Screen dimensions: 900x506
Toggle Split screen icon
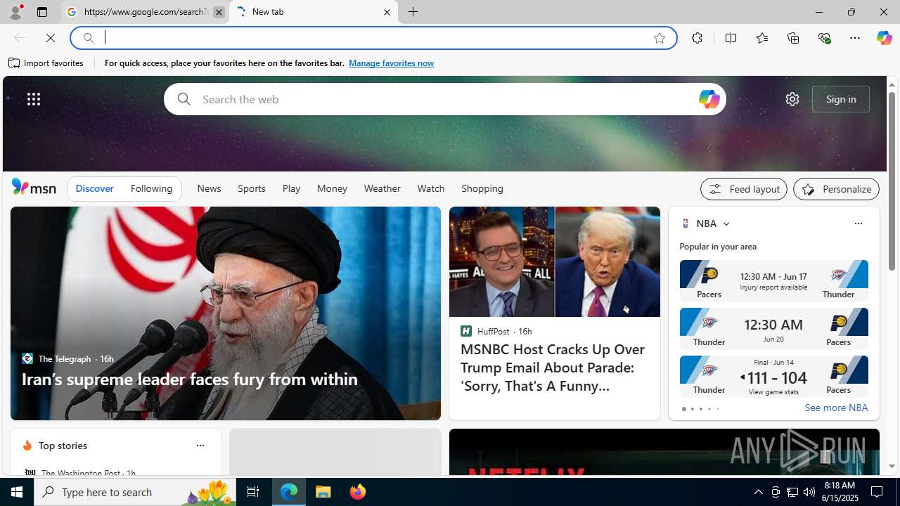tap(731, 38)
